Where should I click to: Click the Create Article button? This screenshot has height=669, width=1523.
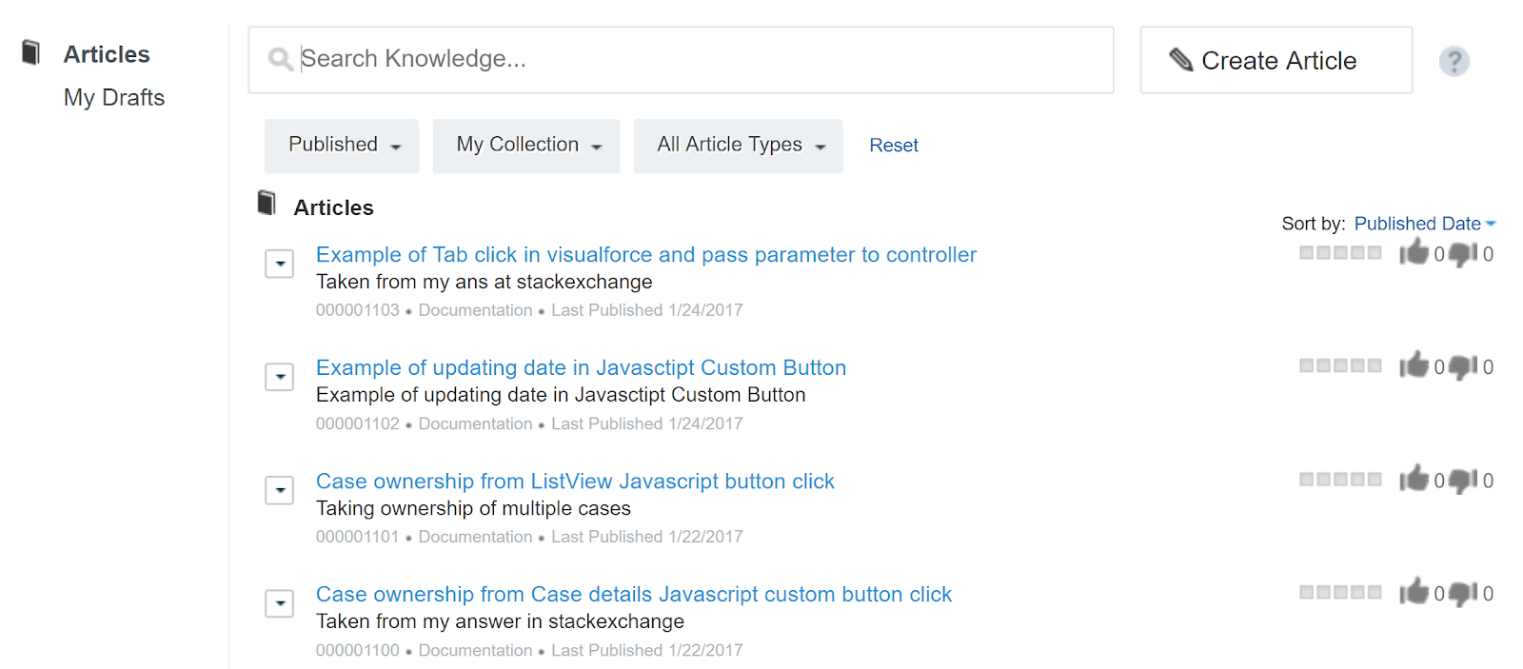coord(1276,60)
